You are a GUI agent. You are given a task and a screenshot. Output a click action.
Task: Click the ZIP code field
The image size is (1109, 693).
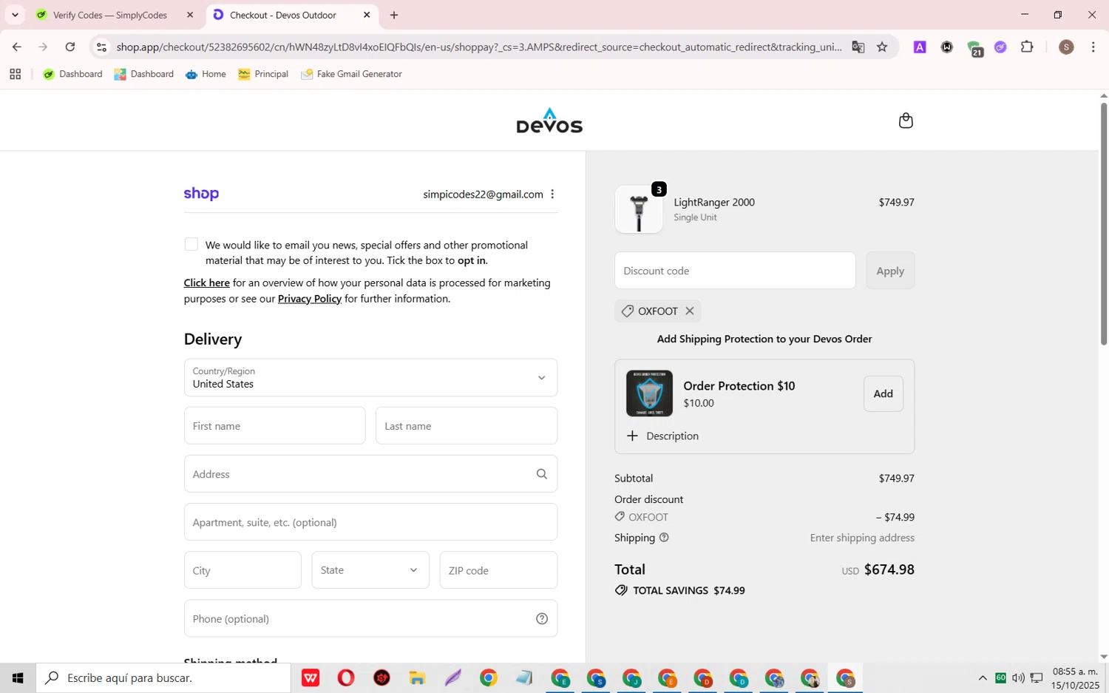498,570
